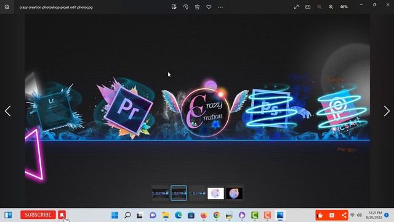This screenshot has height=222, width=394.
Task: Open the clock showing 12:21 PM
Action: coord(374,215)
